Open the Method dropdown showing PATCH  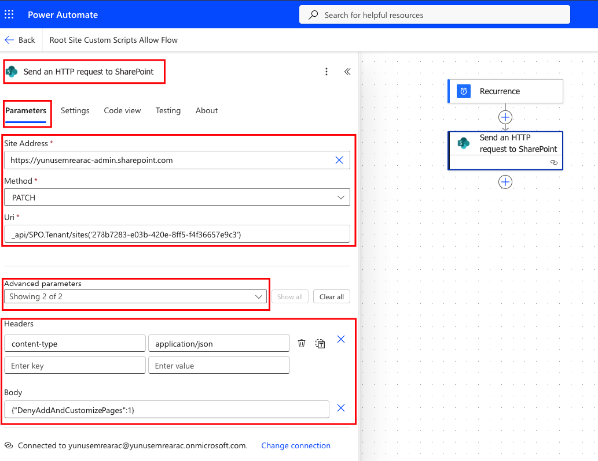177,197
